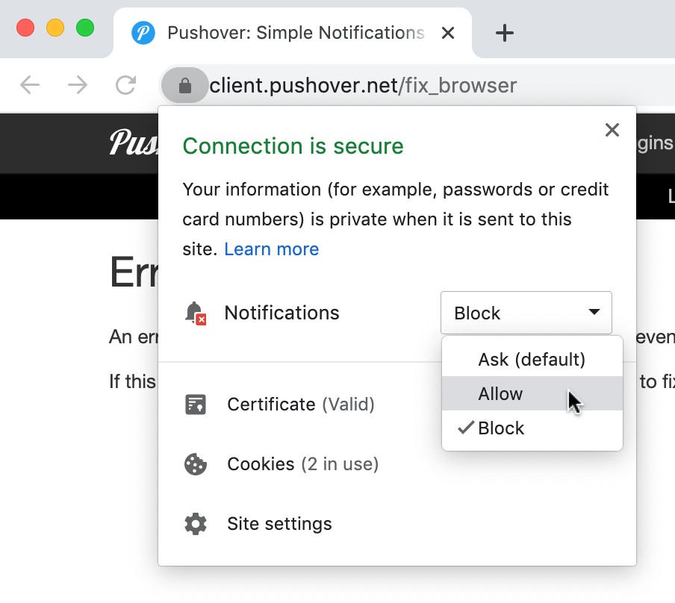Click the Cookies cookie icon
675x603 pixels.
pos(195,463)
